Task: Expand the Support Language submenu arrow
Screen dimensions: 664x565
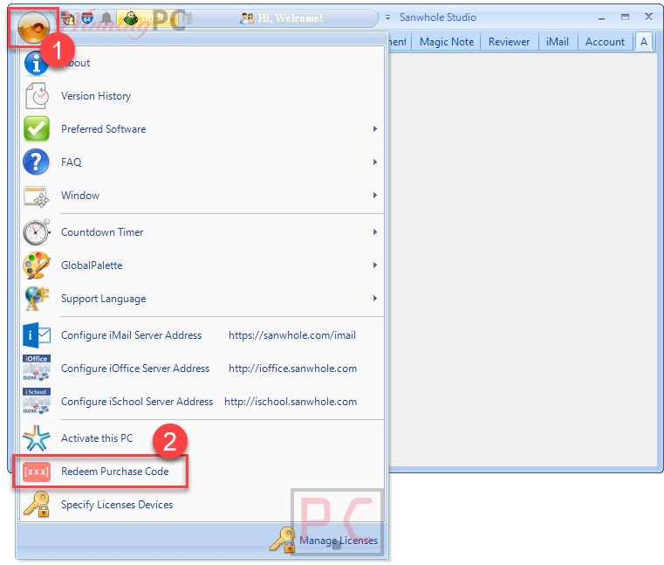Action: 375,299
